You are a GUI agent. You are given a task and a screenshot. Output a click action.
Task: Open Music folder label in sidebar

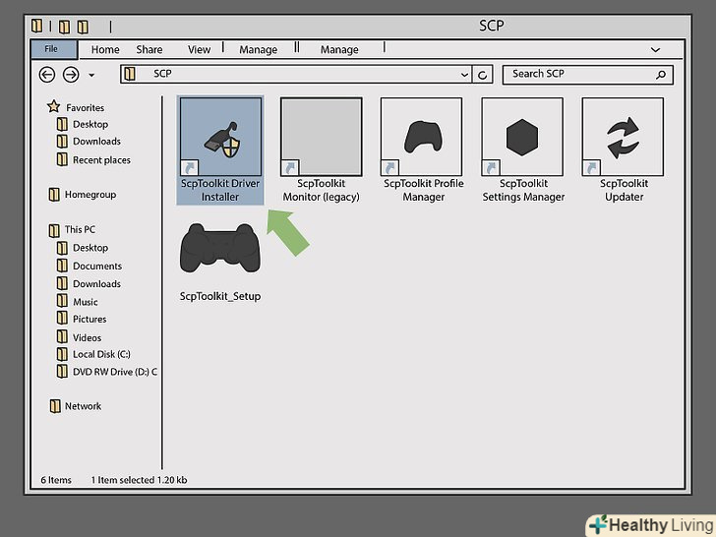point(86,302)
